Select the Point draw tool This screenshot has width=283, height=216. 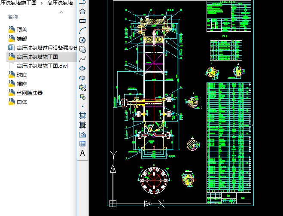point(82,106)
